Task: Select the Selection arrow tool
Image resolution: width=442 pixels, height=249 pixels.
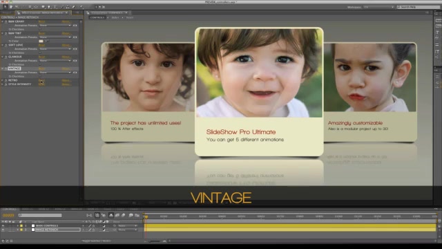Action: pyautogui.click(x=5, y=7)
